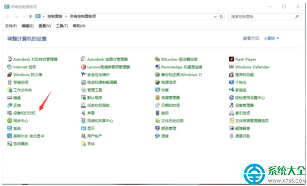307x186 pixels.
Task: Open 日期和时间 link
Action: [x=170, y=105]
